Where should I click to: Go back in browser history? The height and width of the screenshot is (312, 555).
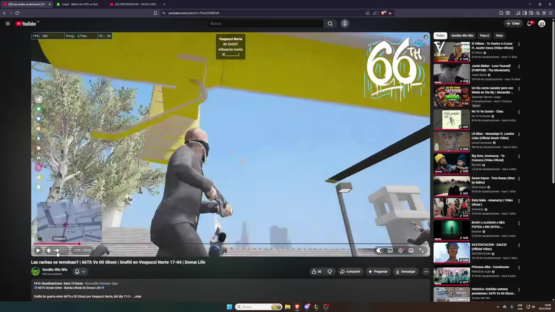(4, 13)
